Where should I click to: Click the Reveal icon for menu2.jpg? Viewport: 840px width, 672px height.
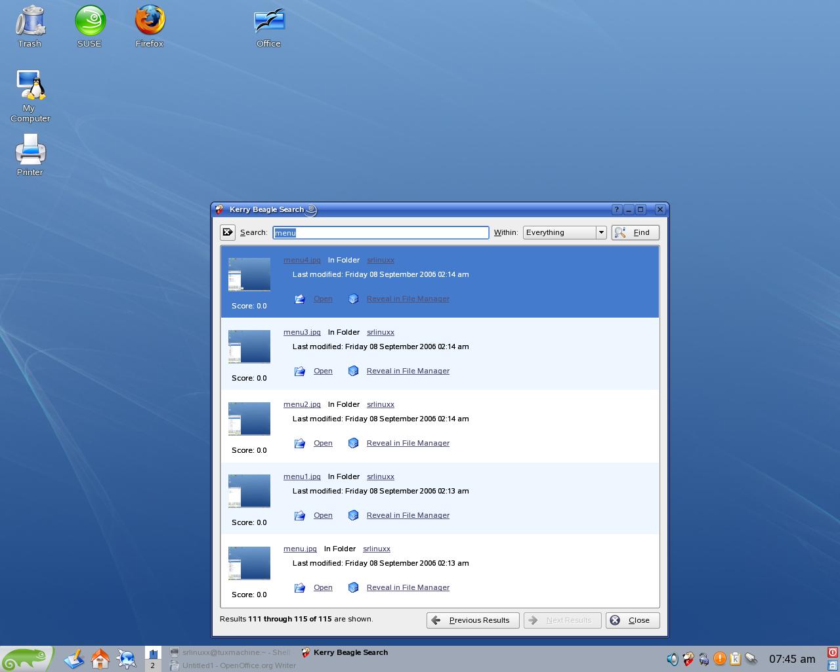point(353,443)
